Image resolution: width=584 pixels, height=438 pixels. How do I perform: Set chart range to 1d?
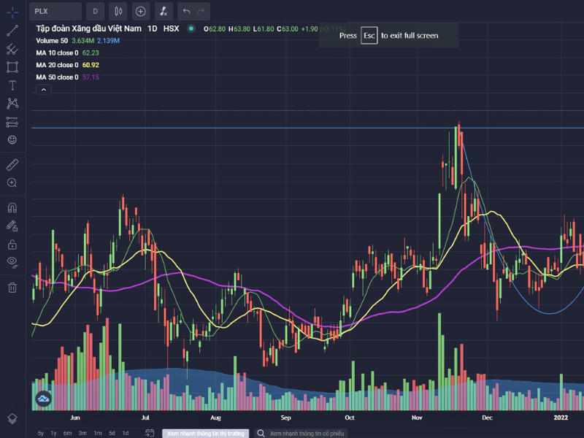[x=126, y=433]
